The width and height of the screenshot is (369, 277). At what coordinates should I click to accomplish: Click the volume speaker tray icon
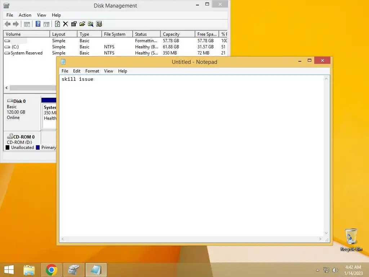coord(335,270)
